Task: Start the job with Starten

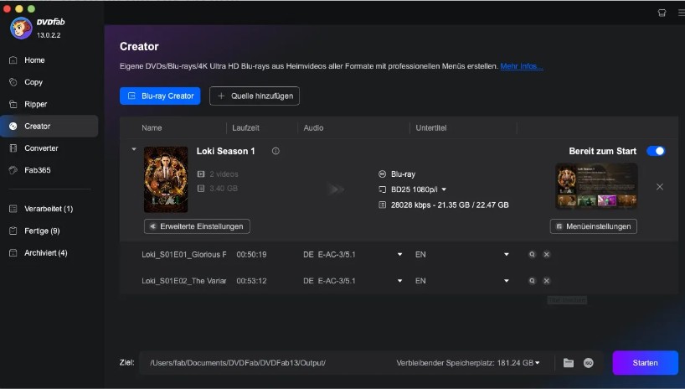Action: coord(646,363)
